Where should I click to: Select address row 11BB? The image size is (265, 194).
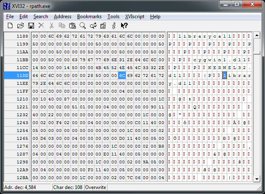(x=17, y=60)
